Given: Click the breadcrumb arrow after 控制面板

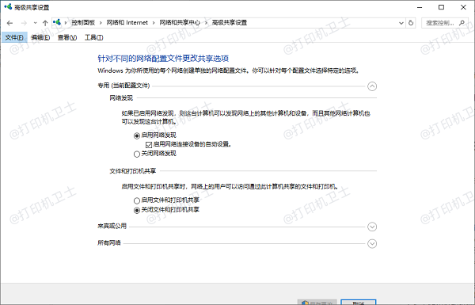Looking at the screenshot, I should [101, 23].
